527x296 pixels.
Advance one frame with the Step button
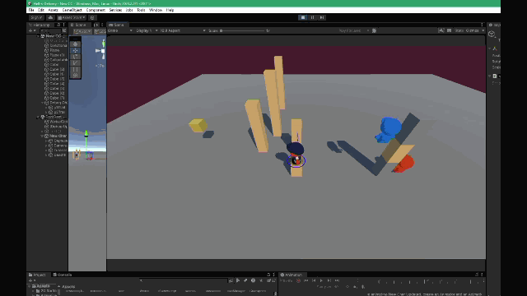[x=322, y=17]
